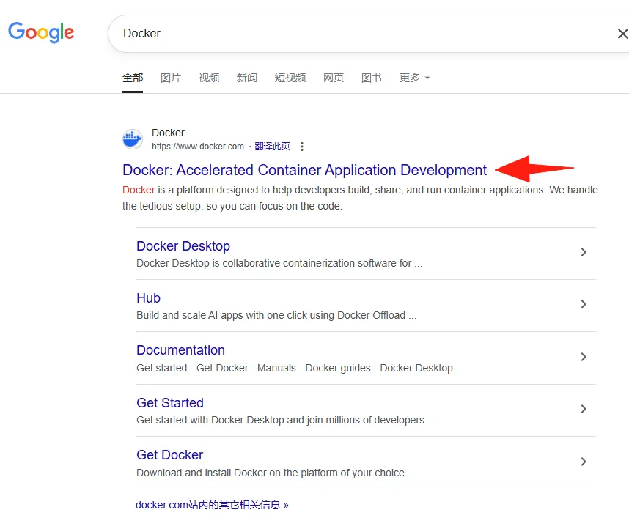The width and height of the screenshot is (629, 529).
Task: Expand the chevron on the Get Started row
Action: coord(584,409)
